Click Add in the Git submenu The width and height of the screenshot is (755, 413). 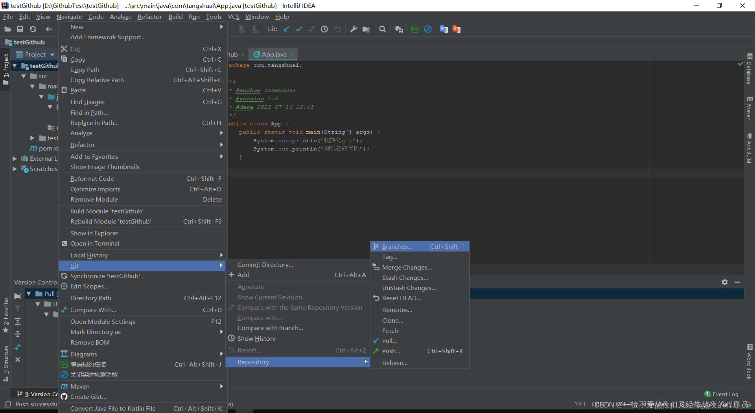tap(298, 275)
